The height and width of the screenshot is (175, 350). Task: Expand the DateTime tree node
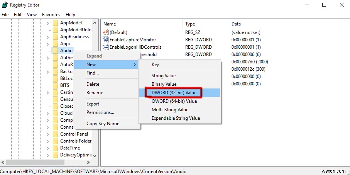tap(47, 148)
